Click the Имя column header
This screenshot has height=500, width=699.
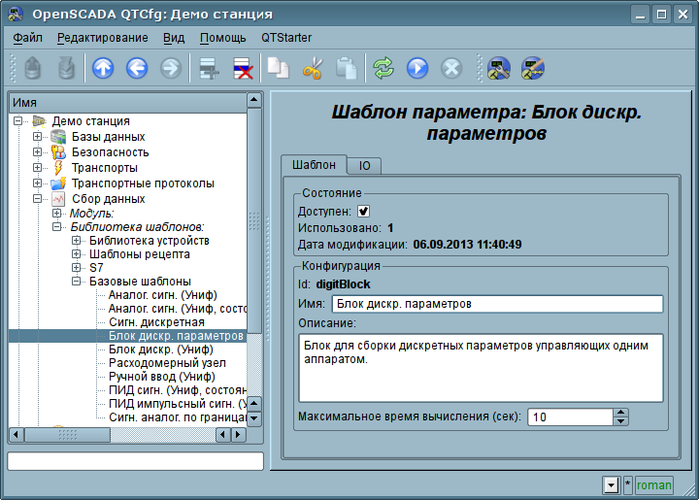[128, 103]
